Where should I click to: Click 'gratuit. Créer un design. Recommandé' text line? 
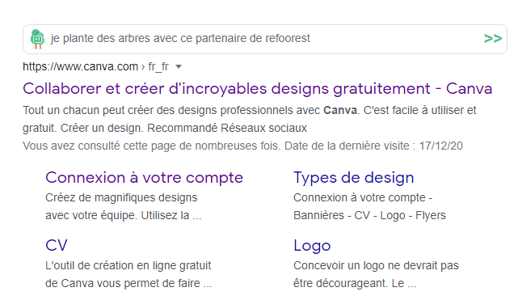tap(165, 128)
